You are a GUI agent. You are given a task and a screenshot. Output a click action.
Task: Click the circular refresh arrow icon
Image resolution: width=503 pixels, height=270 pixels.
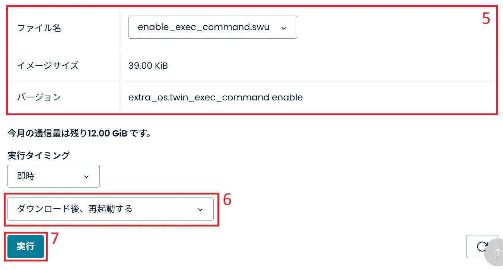coord(482,246)
